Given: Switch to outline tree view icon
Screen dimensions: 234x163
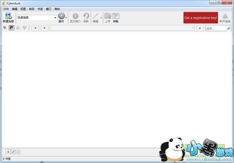Looking at the screenshot, I should pyautogui.click(x=5, y=28).
